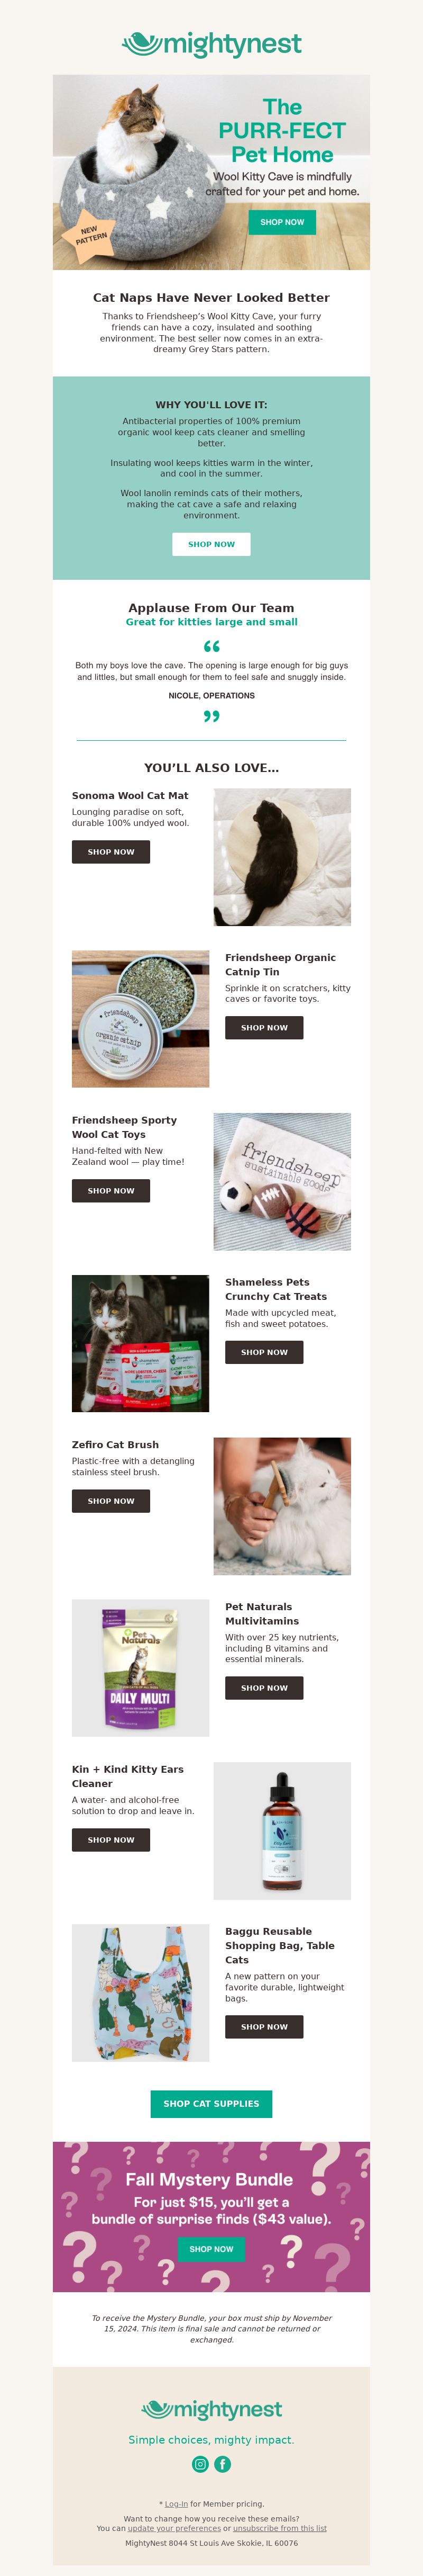Viewport: 423px width, 2576px height.
Task: Click Shop Now in Fall Mystery Bundle banner
Action: point(212,2249)
